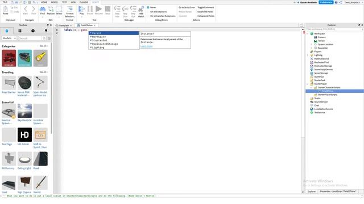Open the Baseplate document tab

tap(64, 25)
